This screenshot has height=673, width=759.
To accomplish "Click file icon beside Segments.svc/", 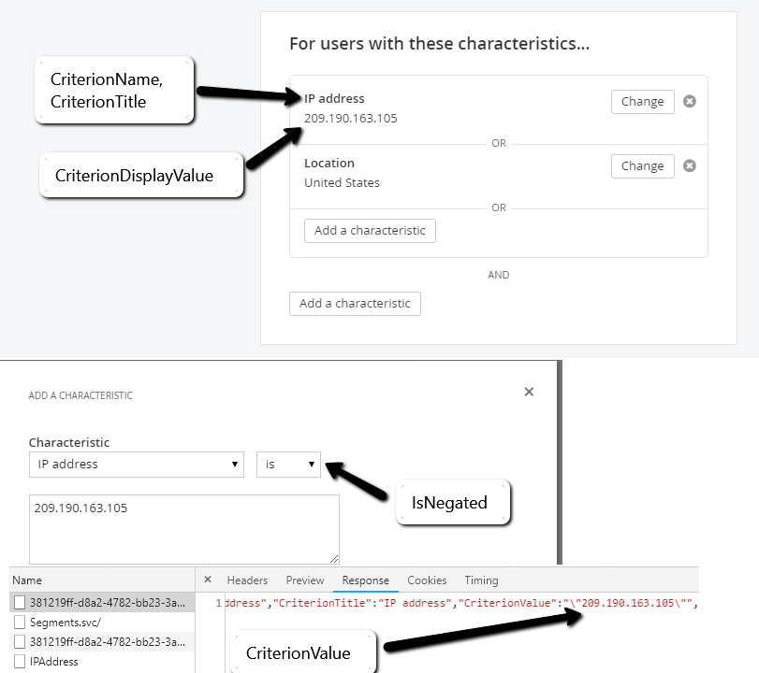I will point(20,622).
